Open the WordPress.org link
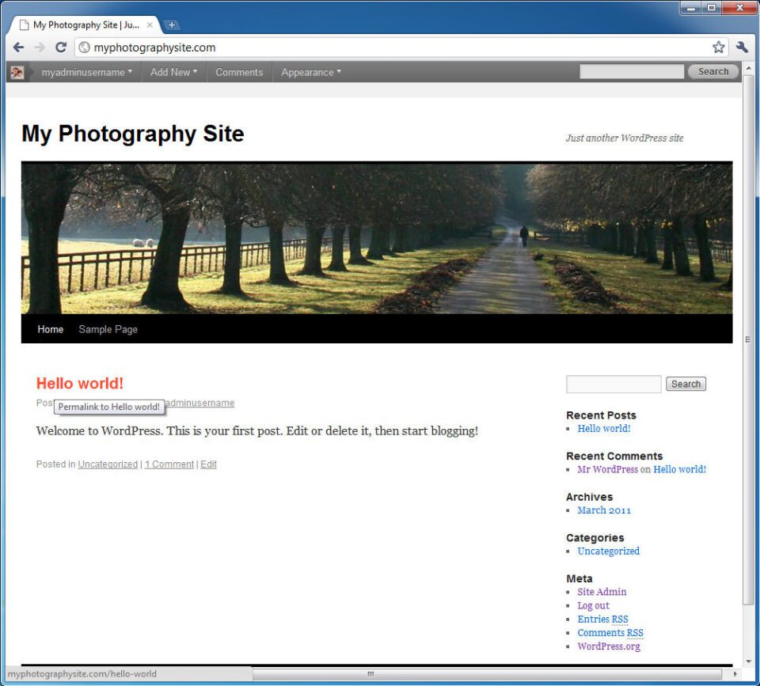The width and height of the screenshot is (760, 686). pyautogui.click(x=609, y=646)
